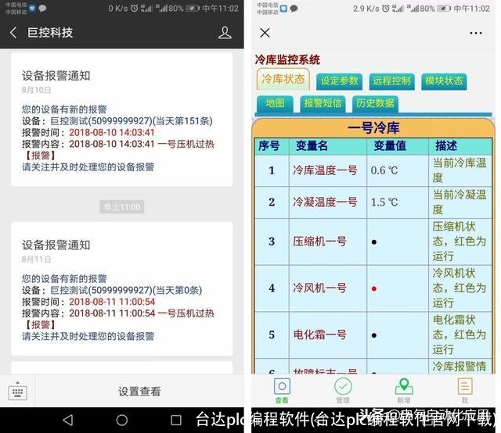Image resolution: width=501 pixels, height=433 pixels.
Task: Open the 8月11日 设备报警通知 card
Action: pyautogui.click(x=122, y=288)
